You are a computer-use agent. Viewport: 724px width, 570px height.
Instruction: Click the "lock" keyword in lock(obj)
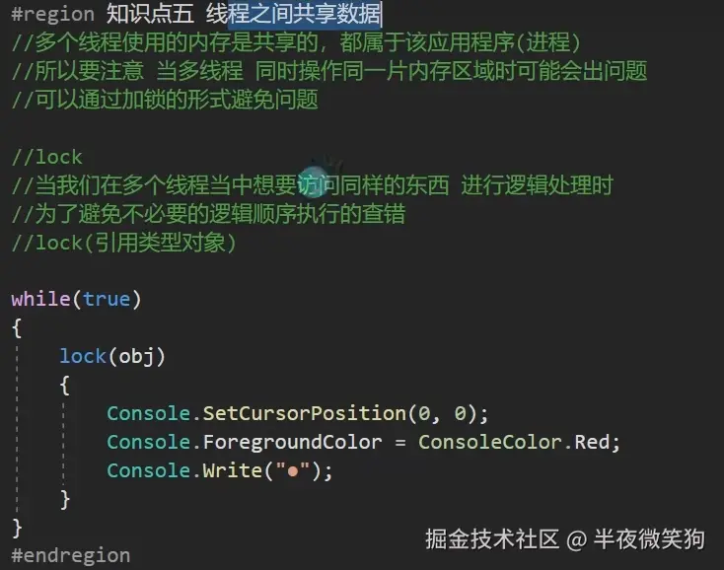pos(82,356)
